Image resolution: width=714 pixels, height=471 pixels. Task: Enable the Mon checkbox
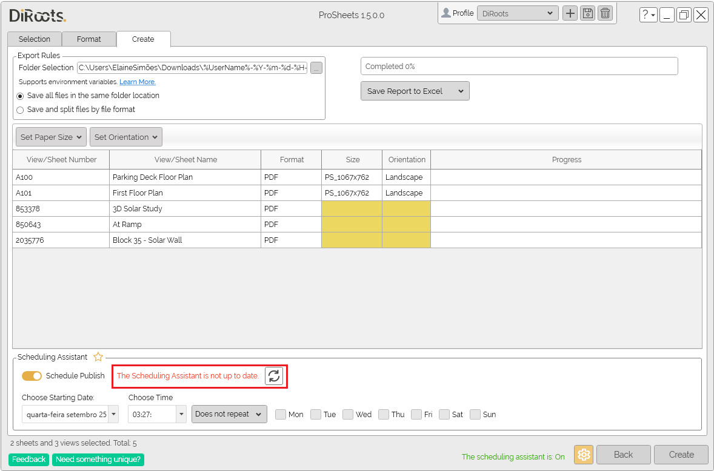pyautogui.click(x=281, y=414)
